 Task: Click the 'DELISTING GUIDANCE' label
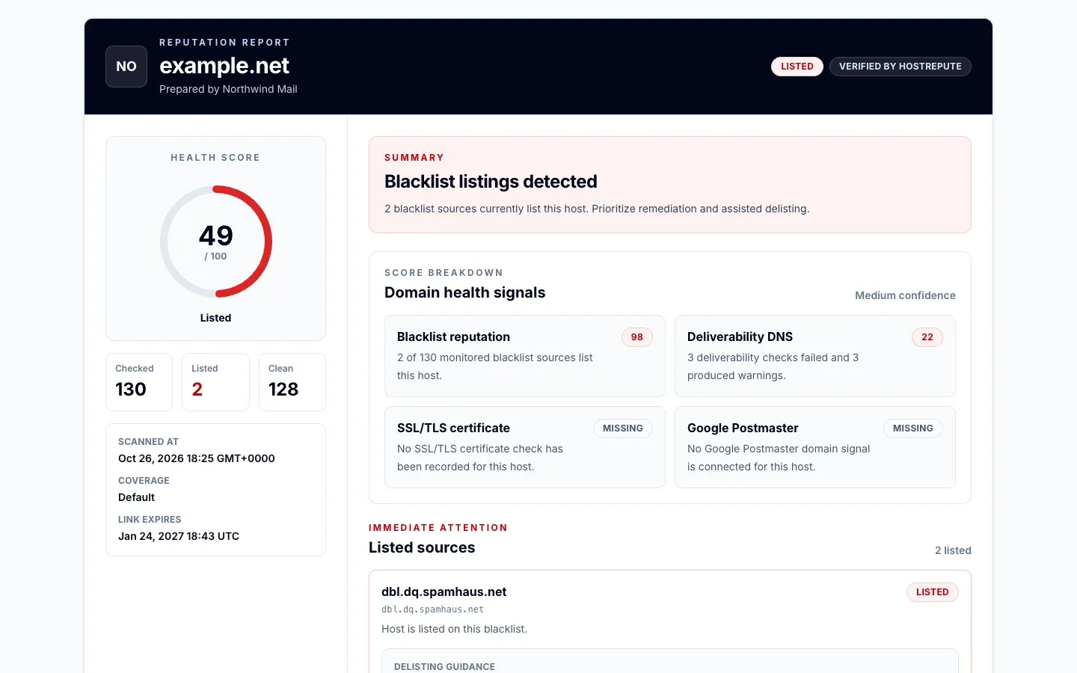point(444,667)
